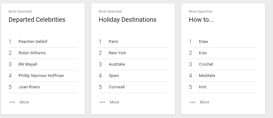
Task: Select Draw in the How to list
Action: (x=223, y=42)
